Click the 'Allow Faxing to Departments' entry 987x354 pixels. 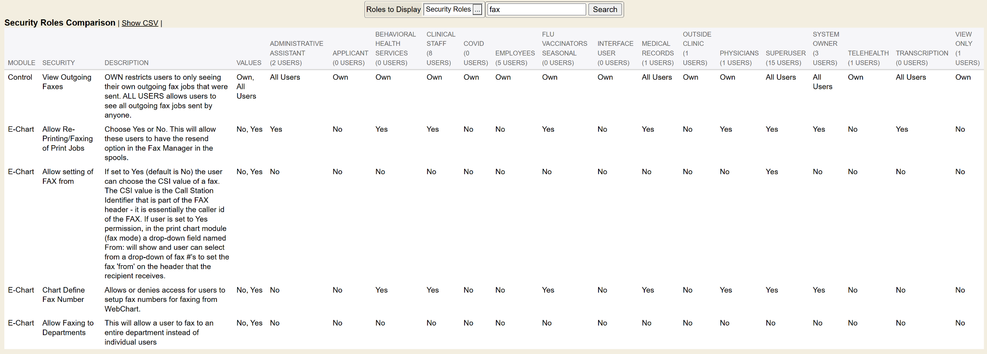(x=67, y=328)
